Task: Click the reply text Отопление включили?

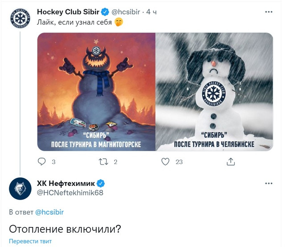Action: [65, 229]
